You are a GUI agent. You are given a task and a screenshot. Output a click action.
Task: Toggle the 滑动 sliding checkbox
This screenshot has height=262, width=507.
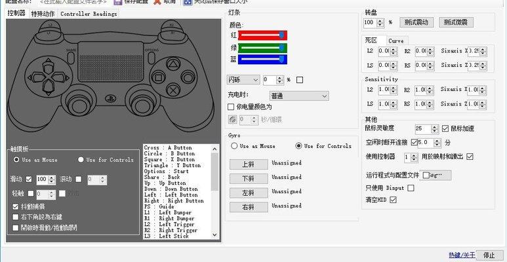point(29,179)
